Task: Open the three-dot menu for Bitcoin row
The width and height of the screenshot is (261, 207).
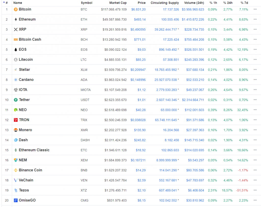Action: [x=255, y=9]
